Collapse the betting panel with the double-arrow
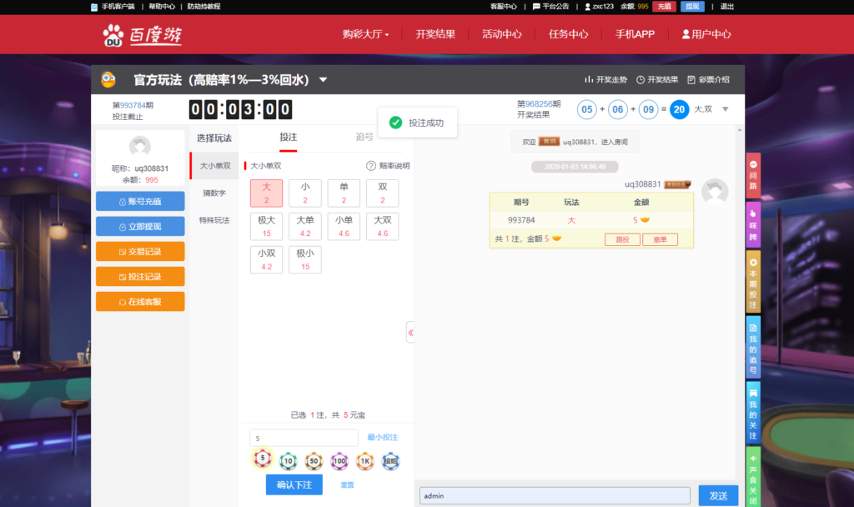The image size is (854, 507). pos(410,332)
